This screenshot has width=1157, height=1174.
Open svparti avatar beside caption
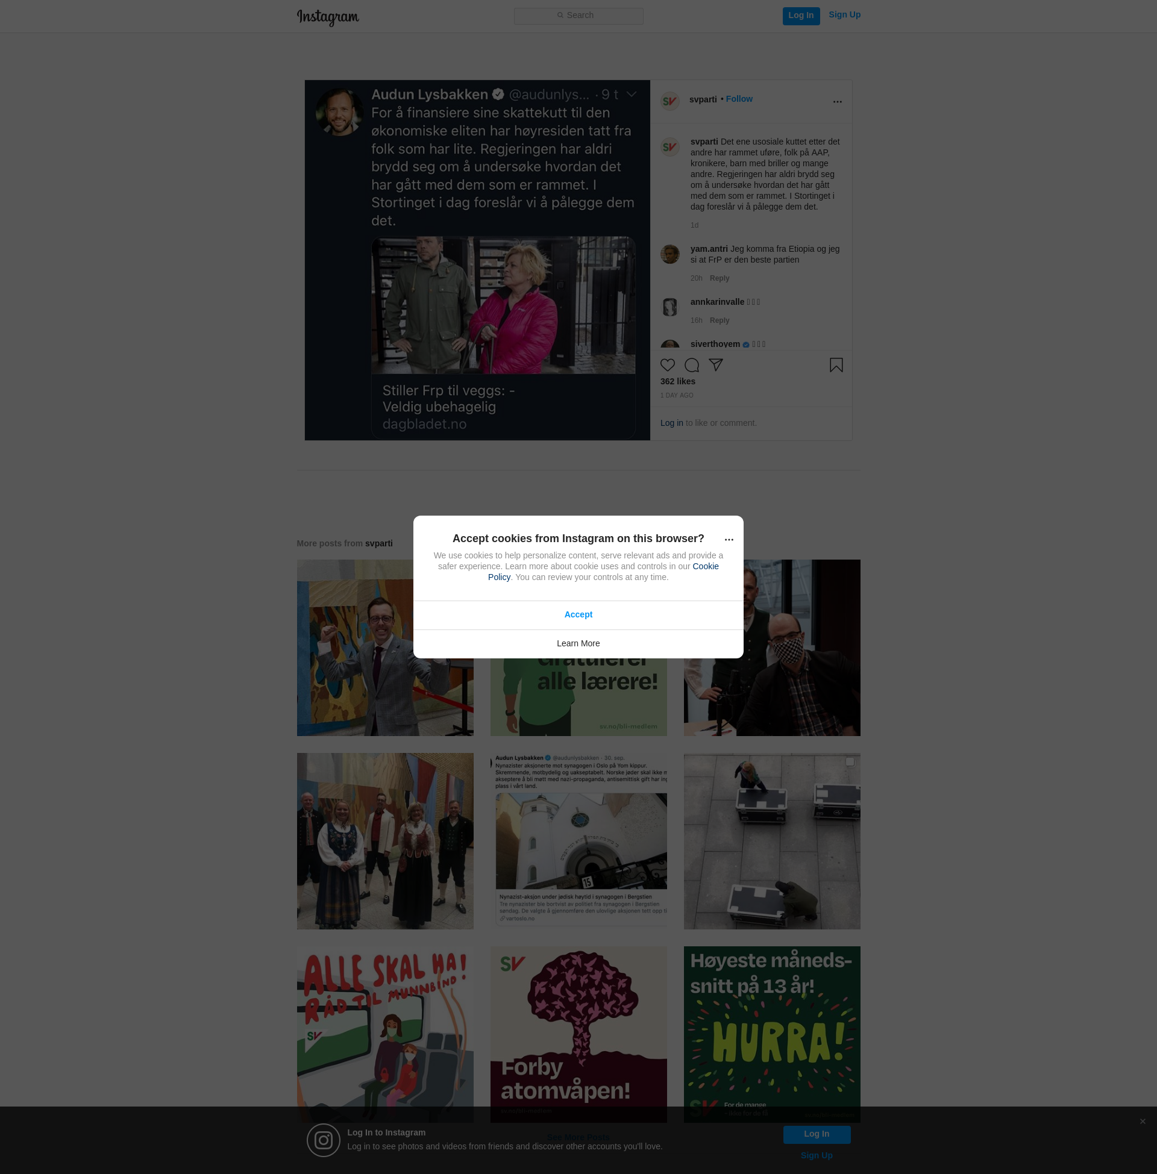click(669, 147)
